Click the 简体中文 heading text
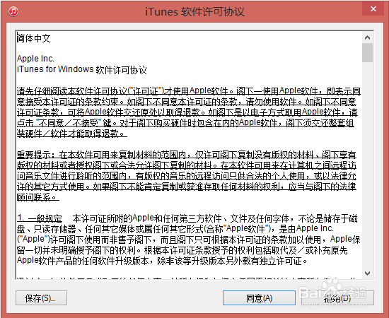The width and height of the screenshot is (389, 318). 34,38
